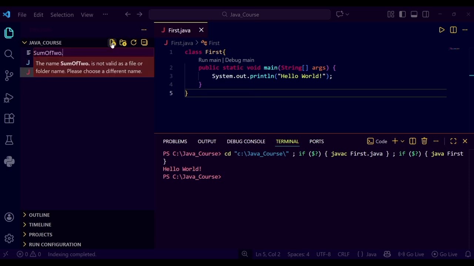The height and width of the screenshot is (266, 474).
Task: Open Explorer views and more actions menu
Action: (144, 30)
